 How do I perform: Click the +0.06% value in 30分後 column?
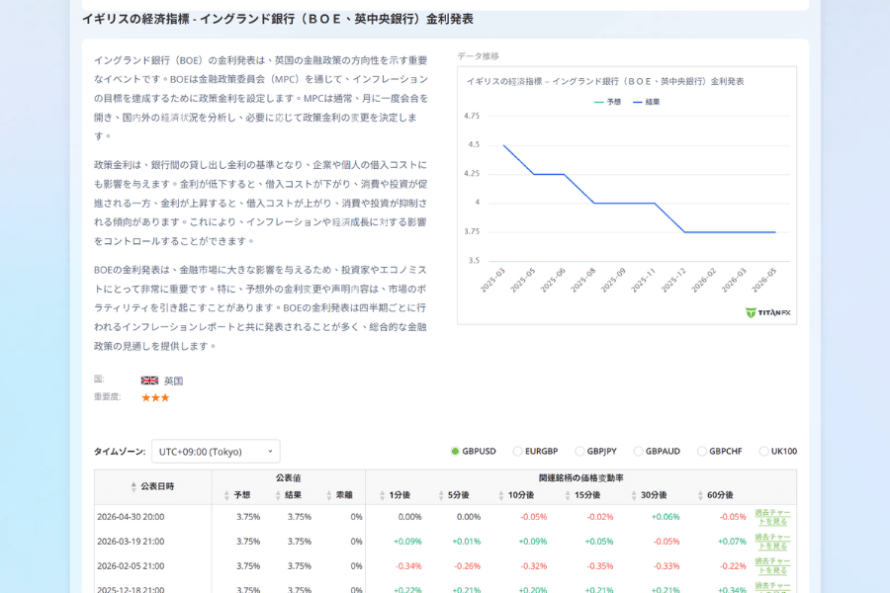coord(666,517)
